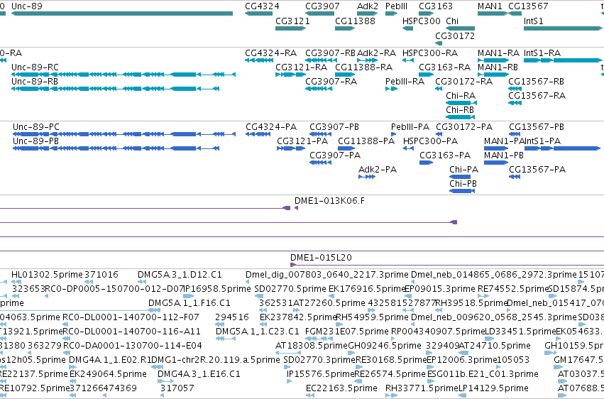Click EST HL01302.5prime
The height and width of the screenshot is (399, 604).
(x=48, y=275)
